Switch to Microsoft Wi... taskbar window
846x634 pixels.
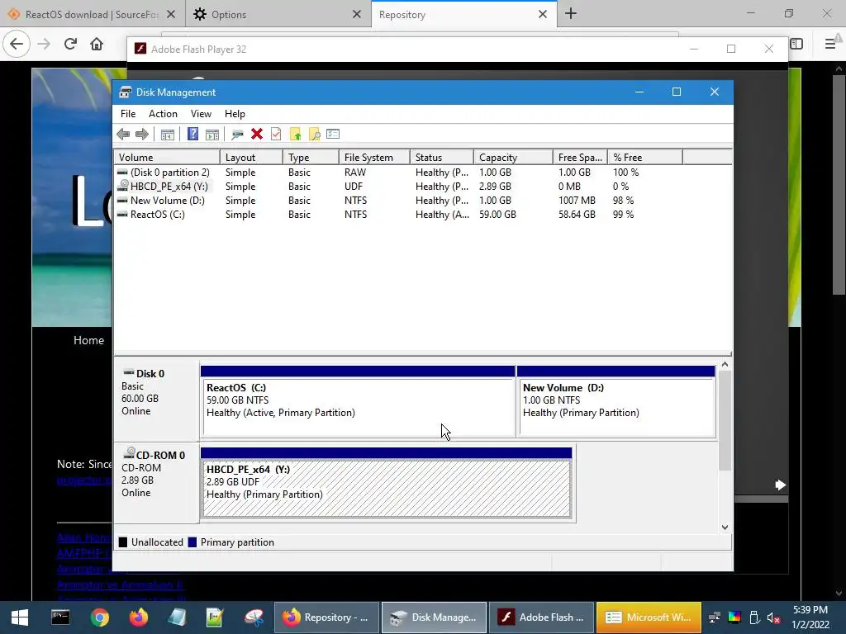pyautogui.click(x=649, y=617)
